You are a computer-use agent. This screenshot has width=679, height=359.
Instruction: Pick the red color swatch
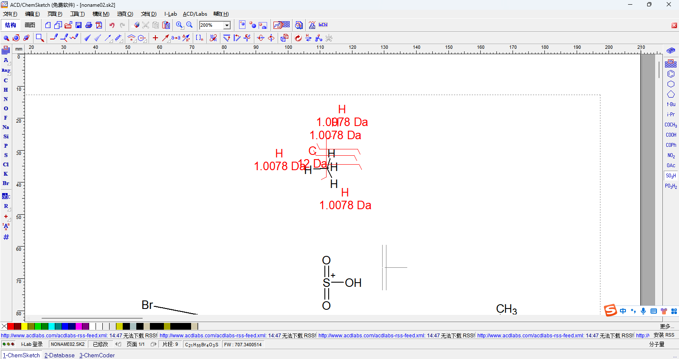click(x=11, y=326)
